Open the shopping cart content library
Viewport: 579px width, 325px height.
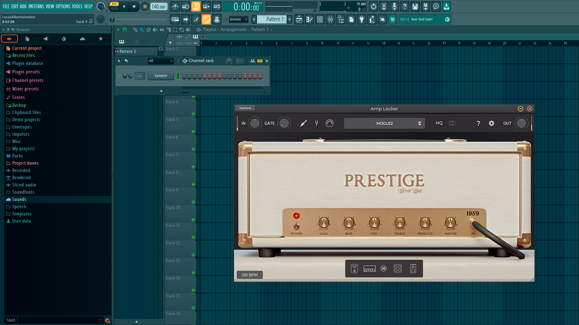[392, 19]
